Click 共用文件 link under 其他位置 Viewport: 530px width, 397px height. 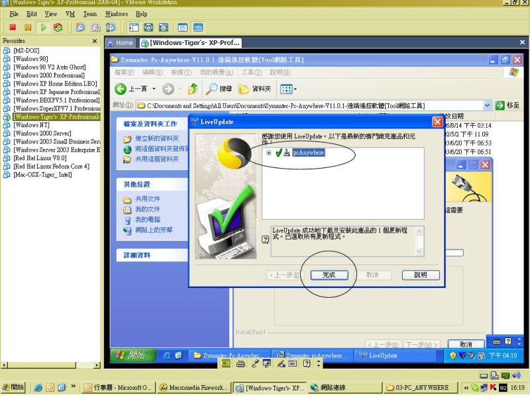pos(148,199)
